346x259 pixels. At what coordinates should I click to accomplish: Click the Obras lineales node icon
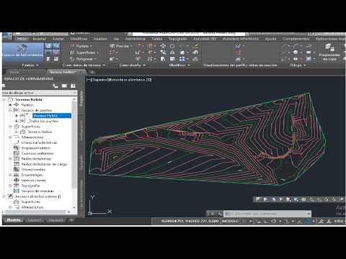pyautogui.click(x=17, y=169)
